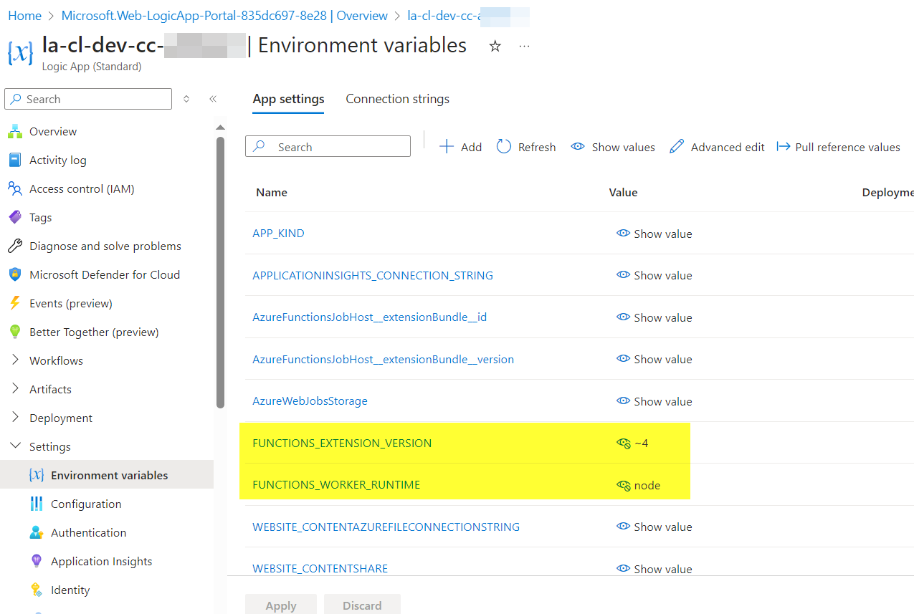Click the Apply button
This screenshot has width=914, height=614.
tap(281, 605)
